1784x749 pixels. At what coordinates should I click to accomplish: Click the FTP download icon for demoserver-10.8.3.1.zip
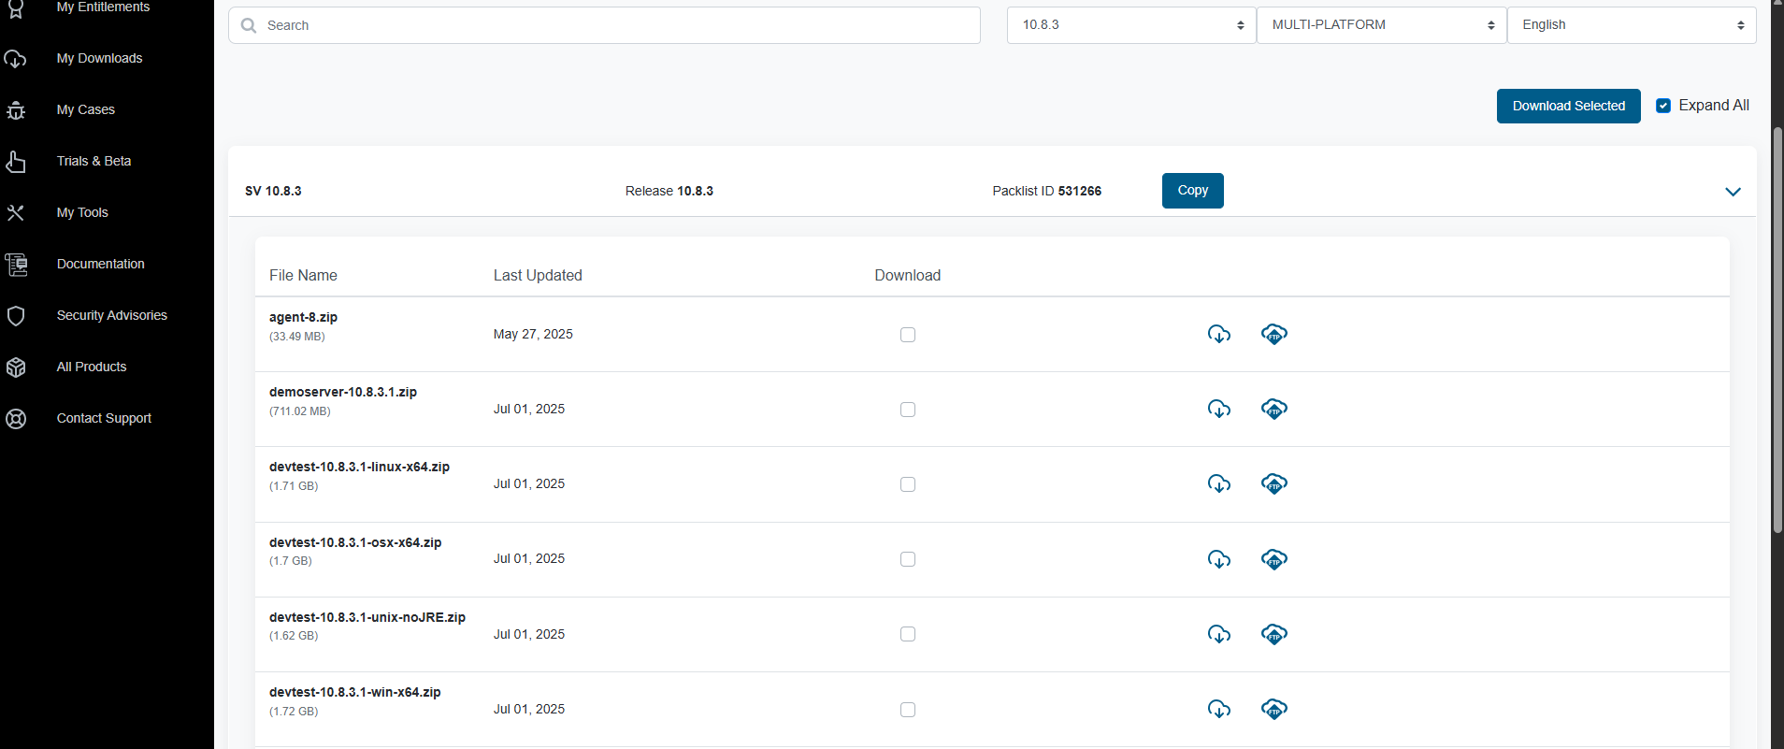[x=1273, y=409]
